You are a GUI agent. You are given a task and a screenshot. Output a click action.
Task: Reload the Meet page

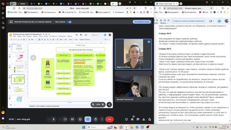(x=19, y=8)
